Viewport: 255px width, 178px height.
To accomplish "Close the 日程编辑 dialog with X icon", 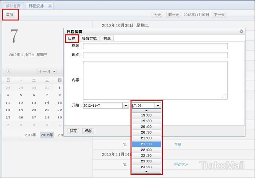I will tap(241, 32).
